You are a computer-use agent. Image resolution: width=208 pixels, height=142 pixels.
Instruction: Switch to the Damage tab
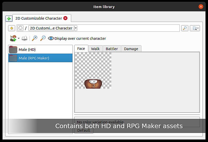pyautogui.click(x=131, y=49)
